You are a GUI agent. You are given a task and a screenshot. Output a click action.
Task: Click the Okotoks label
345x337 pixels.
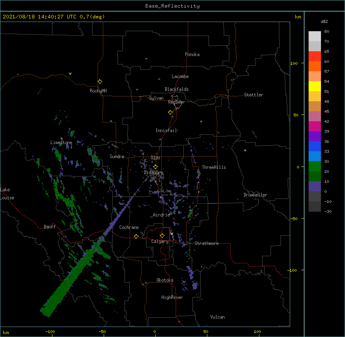165,280
